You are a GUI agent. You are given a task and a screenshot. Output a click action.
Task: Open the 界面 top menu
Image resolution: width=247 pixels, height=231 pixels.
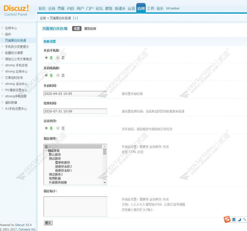tap(61, 8)
